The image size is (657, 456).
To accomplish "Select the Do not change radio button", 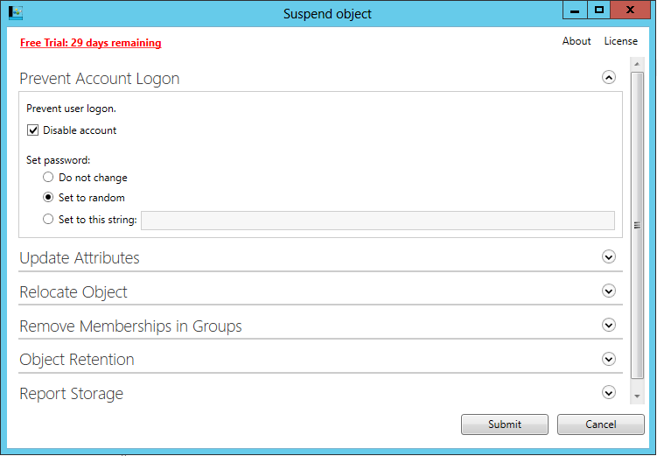I will coord(48,178).
